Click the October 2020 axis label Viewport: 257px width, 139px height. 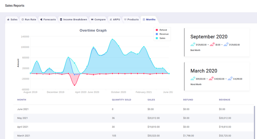click(x=119, y=92)
